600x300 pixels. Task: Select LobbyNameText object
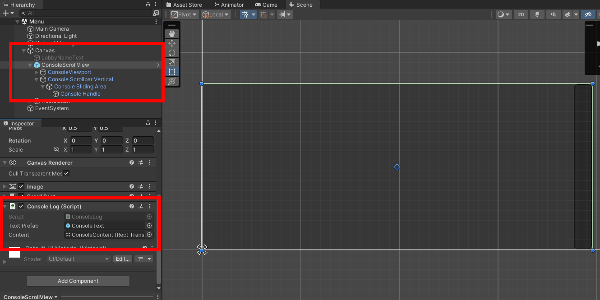[x=62, y=58]
